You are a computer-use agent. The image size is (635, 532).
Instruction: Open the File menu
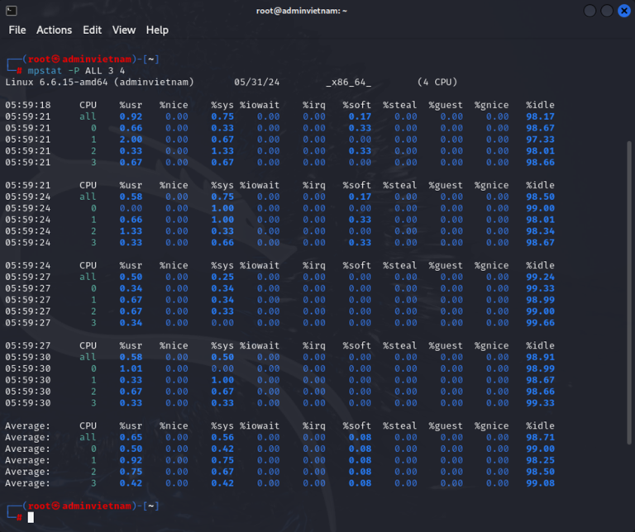click(17, 30)
